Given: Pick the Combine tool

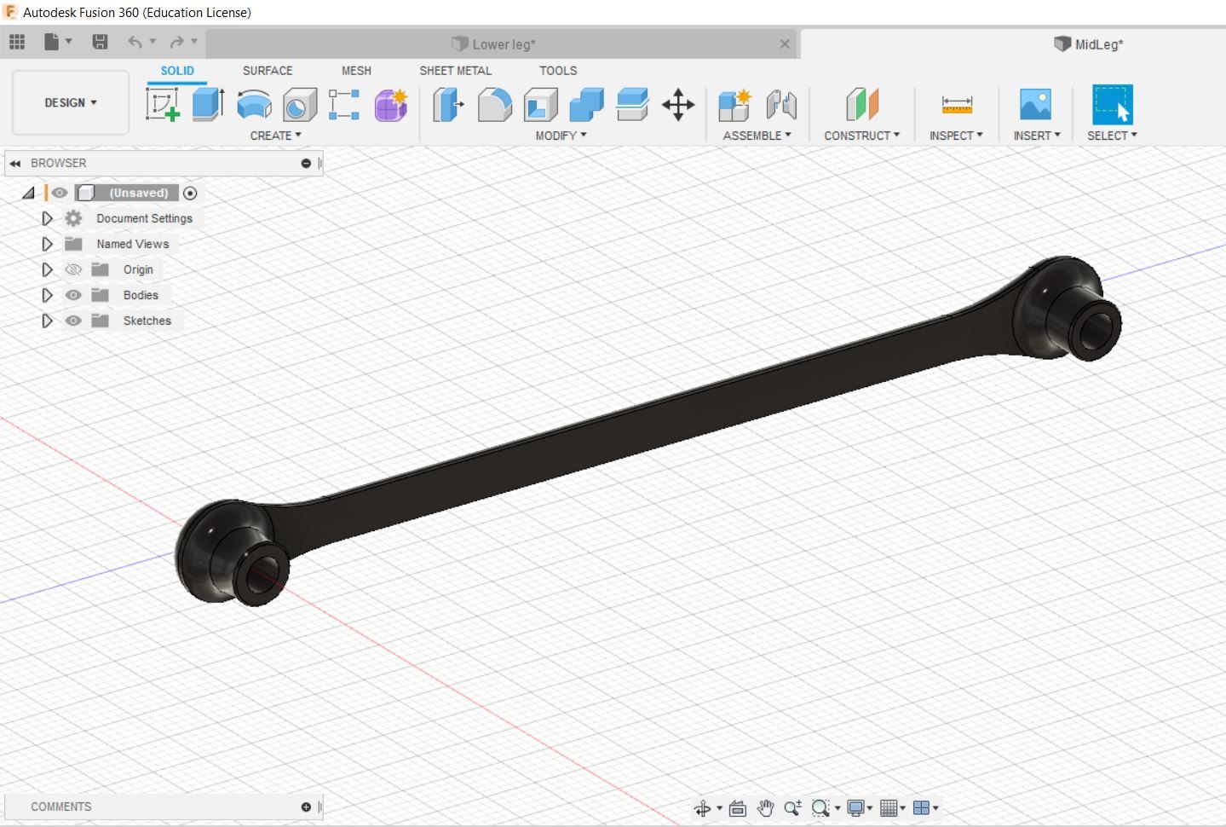Looking at the screenshot, I should pos(586,105).
